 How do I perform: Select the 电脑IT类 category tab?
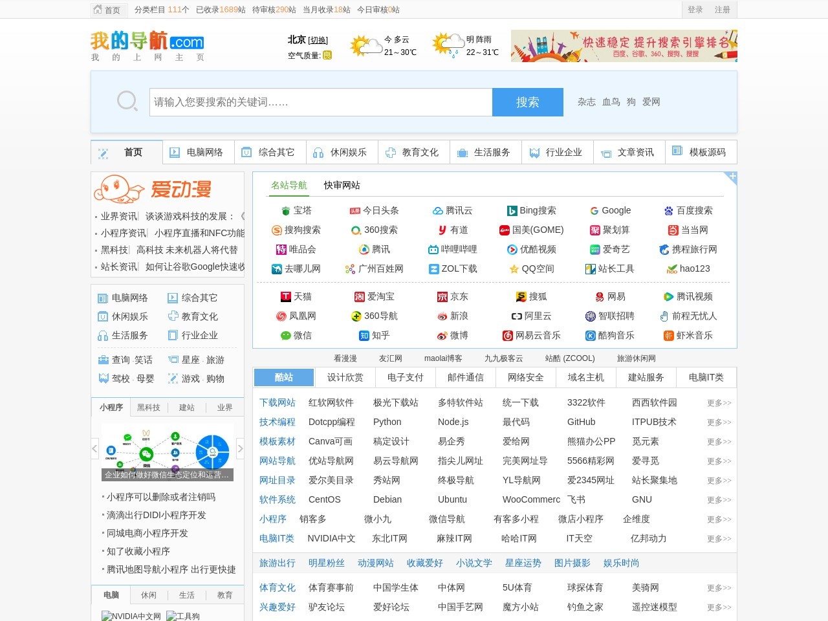[706, 378]
